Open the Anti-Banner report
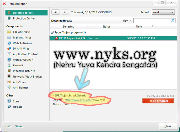This screenshot has width=180, height=132. pyautogui.click(x=20, y=88)
